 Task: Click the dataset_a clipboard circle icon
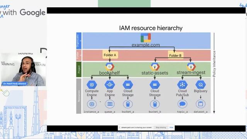click(201, 104)
